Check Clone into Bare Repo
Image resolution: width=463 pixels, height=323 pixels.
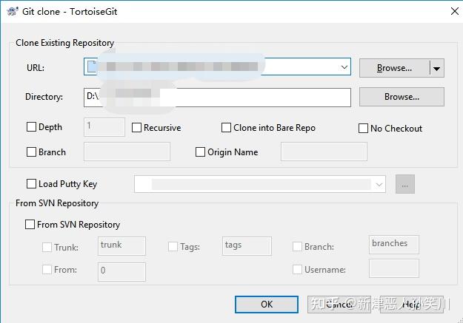(x=227, y=128)
